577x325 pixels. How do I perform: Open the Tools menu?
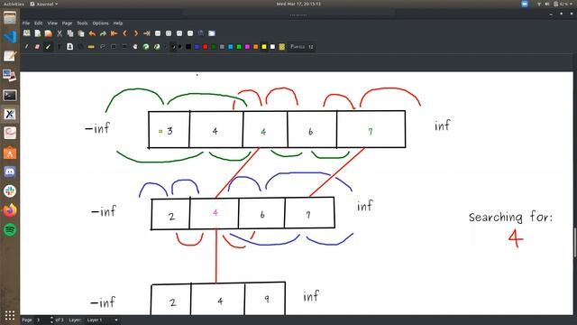coord(82,23)
